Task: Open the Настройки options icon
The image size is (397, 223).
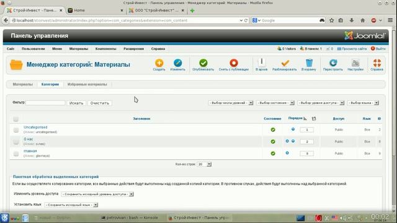Action: point(355,63)
